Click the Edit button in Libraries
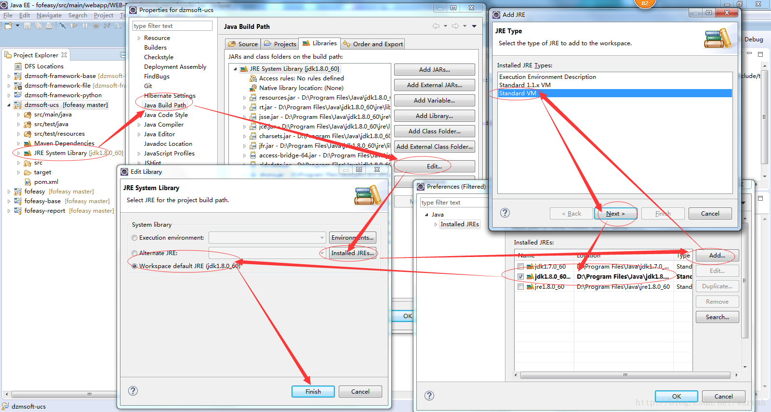The width and height of the screenshot is (771, 412). coord(434,166)
